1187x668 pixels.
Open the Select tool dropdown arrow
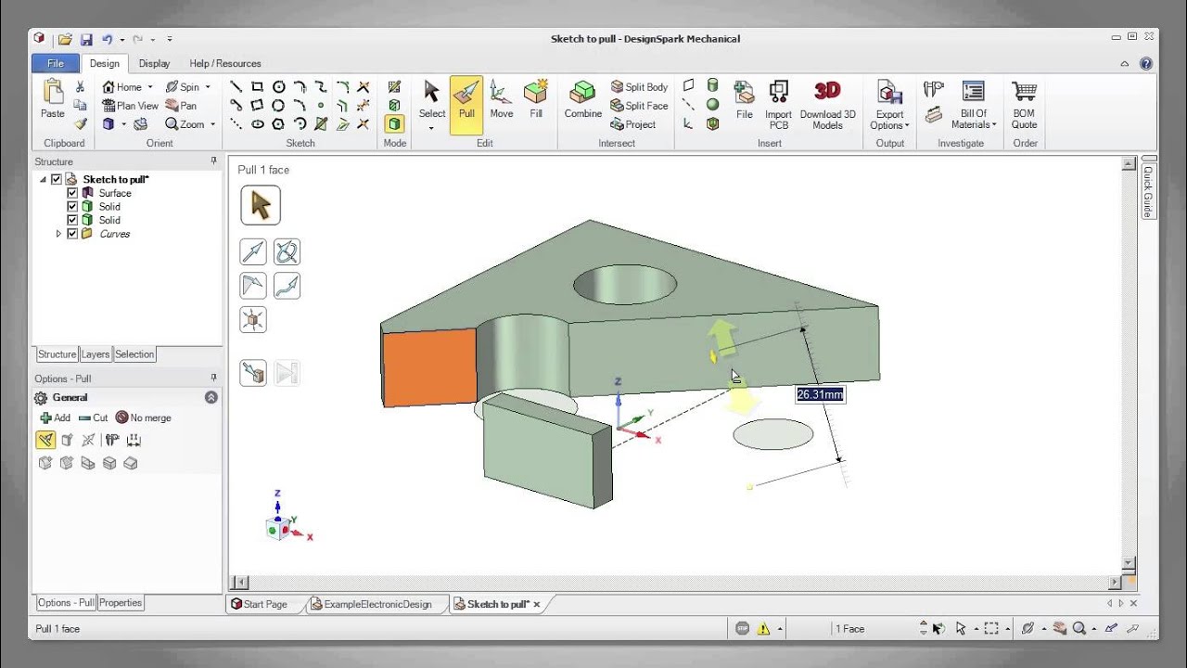tap(431, 128)
